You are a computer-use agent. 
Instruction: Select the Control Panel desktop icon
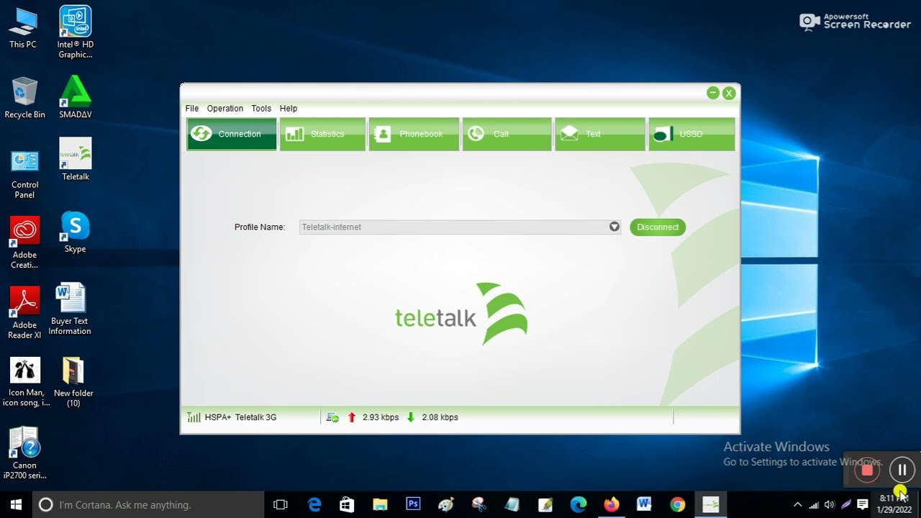click(24, 175)
